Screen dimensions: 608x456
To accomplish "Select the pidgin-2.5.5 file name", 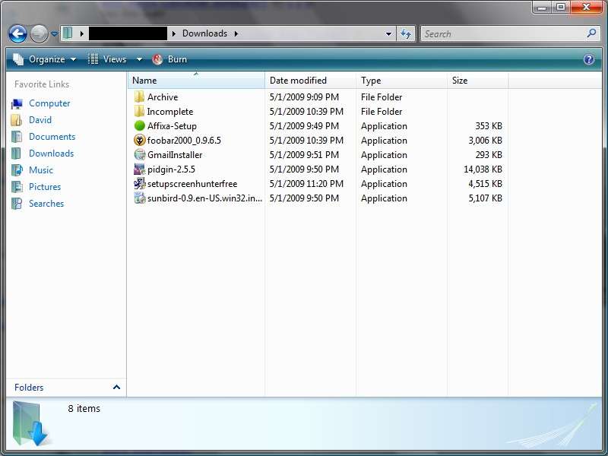I will pos(171,169).
